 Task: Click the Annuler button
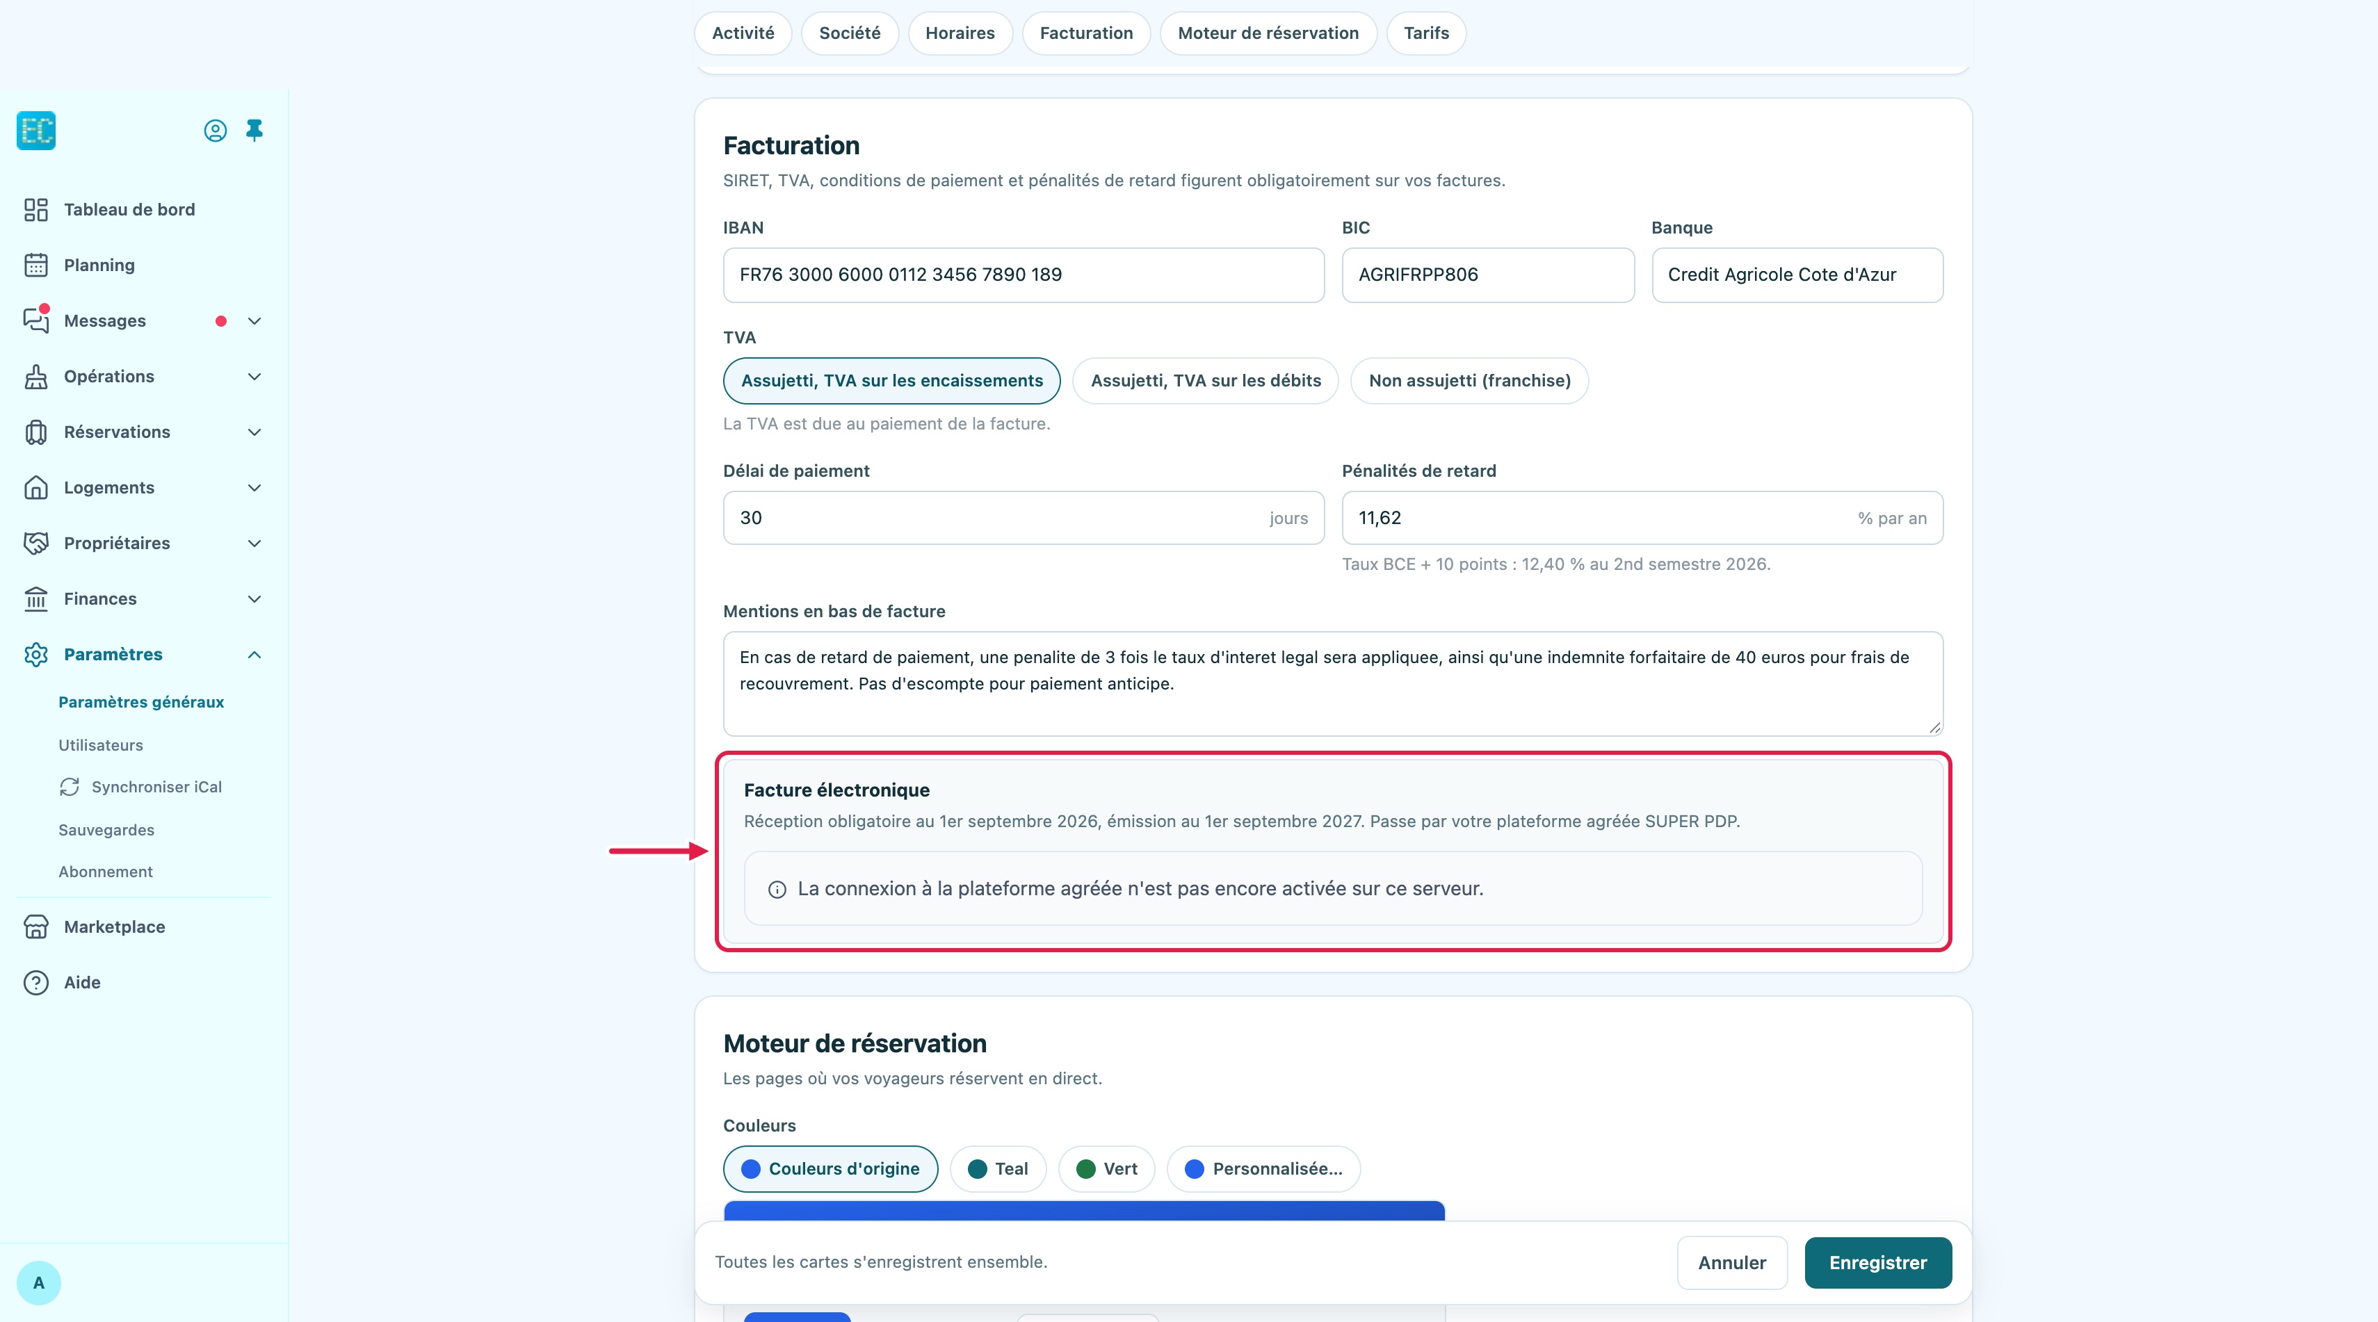click(x=1732, y=1263)
